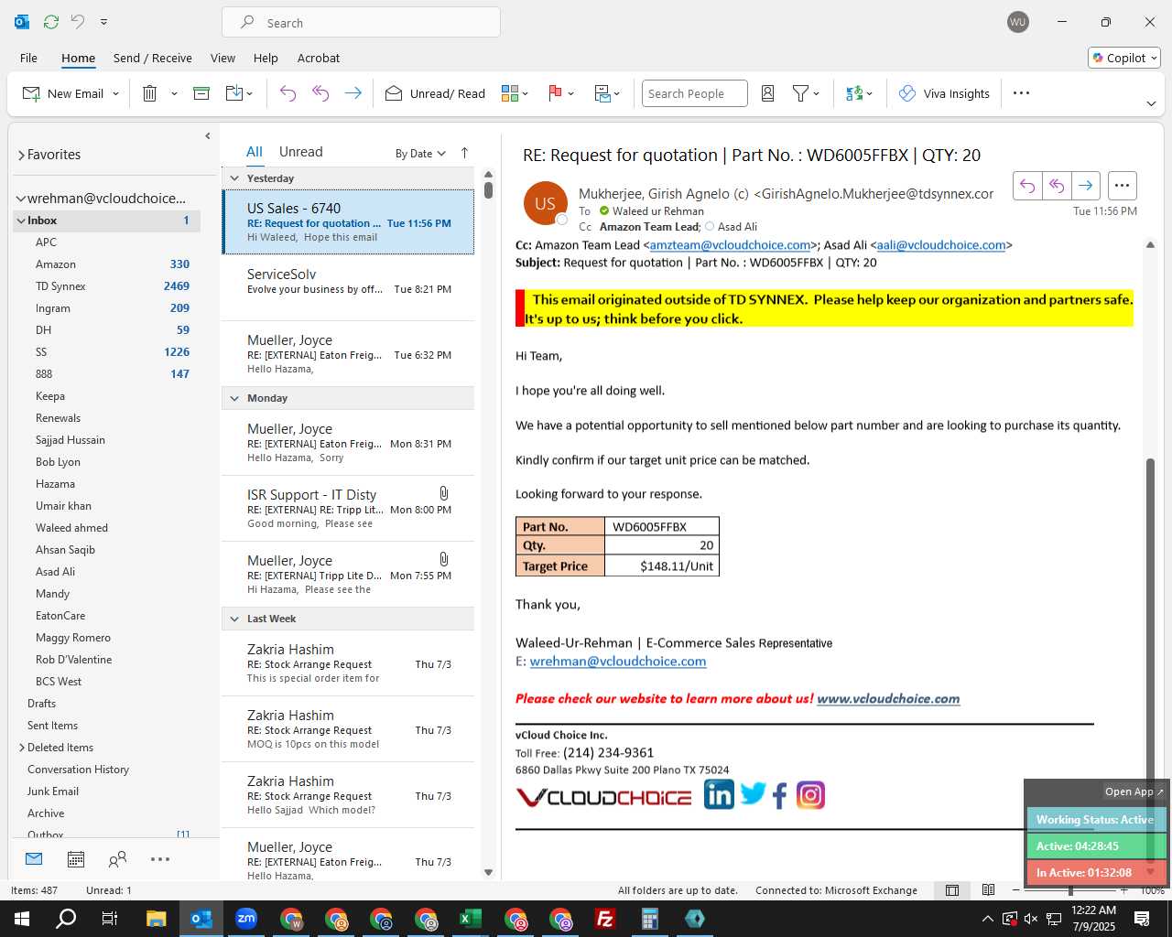Click wrehman@vcloudchoice.com link in signature
1172x937 pixels.
618,662
